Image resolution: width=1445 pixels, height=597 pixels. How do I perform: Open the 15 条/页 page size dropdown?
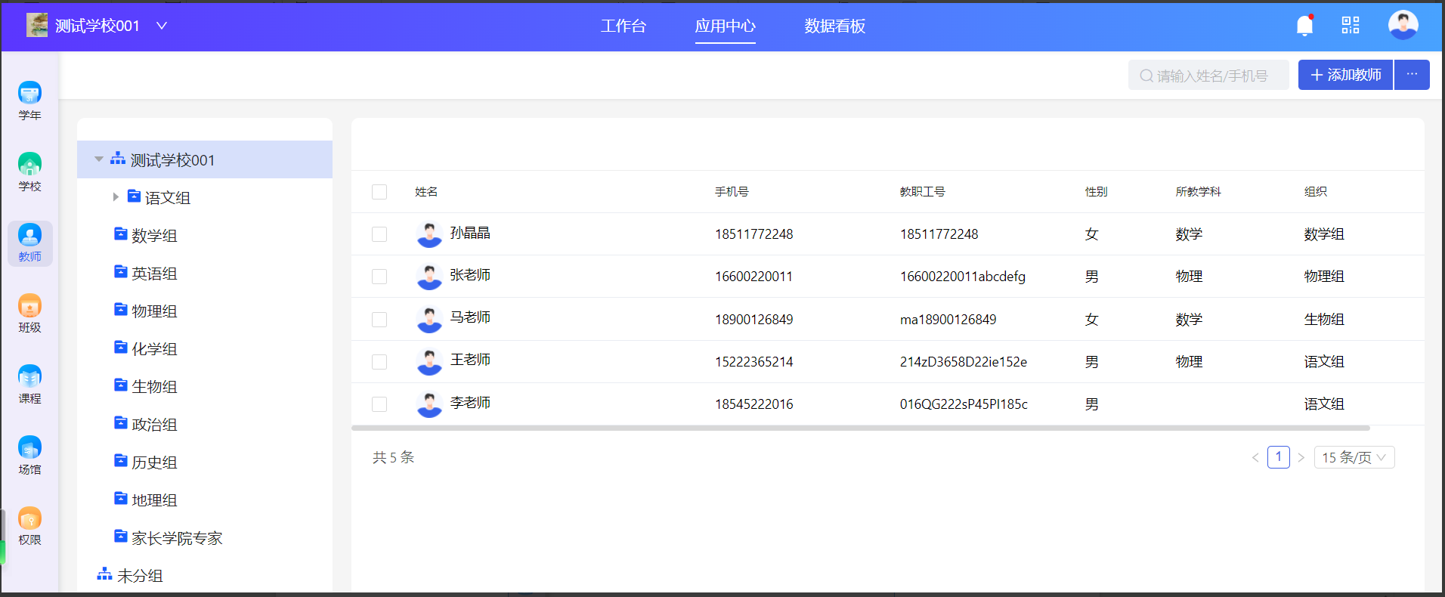pyautogui.click(x=1354, y=457)
